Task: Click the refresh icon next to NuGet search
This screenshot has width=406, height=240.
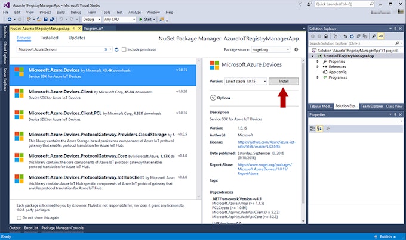Action: pyautogui.click(x=116, y=49)
